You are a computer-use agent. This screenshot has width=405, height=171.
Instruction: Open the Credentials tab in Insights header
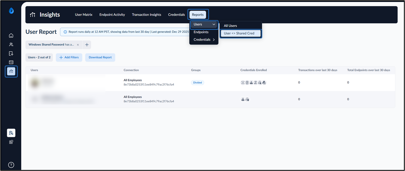(177, 15)
